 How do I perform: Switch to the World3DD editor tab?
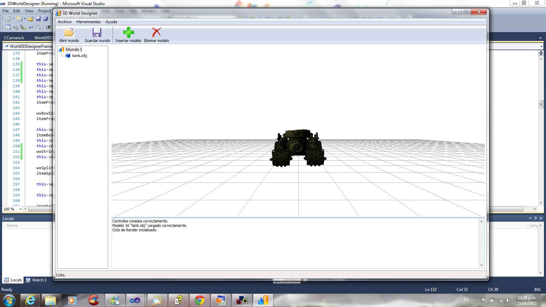point(43,38)
